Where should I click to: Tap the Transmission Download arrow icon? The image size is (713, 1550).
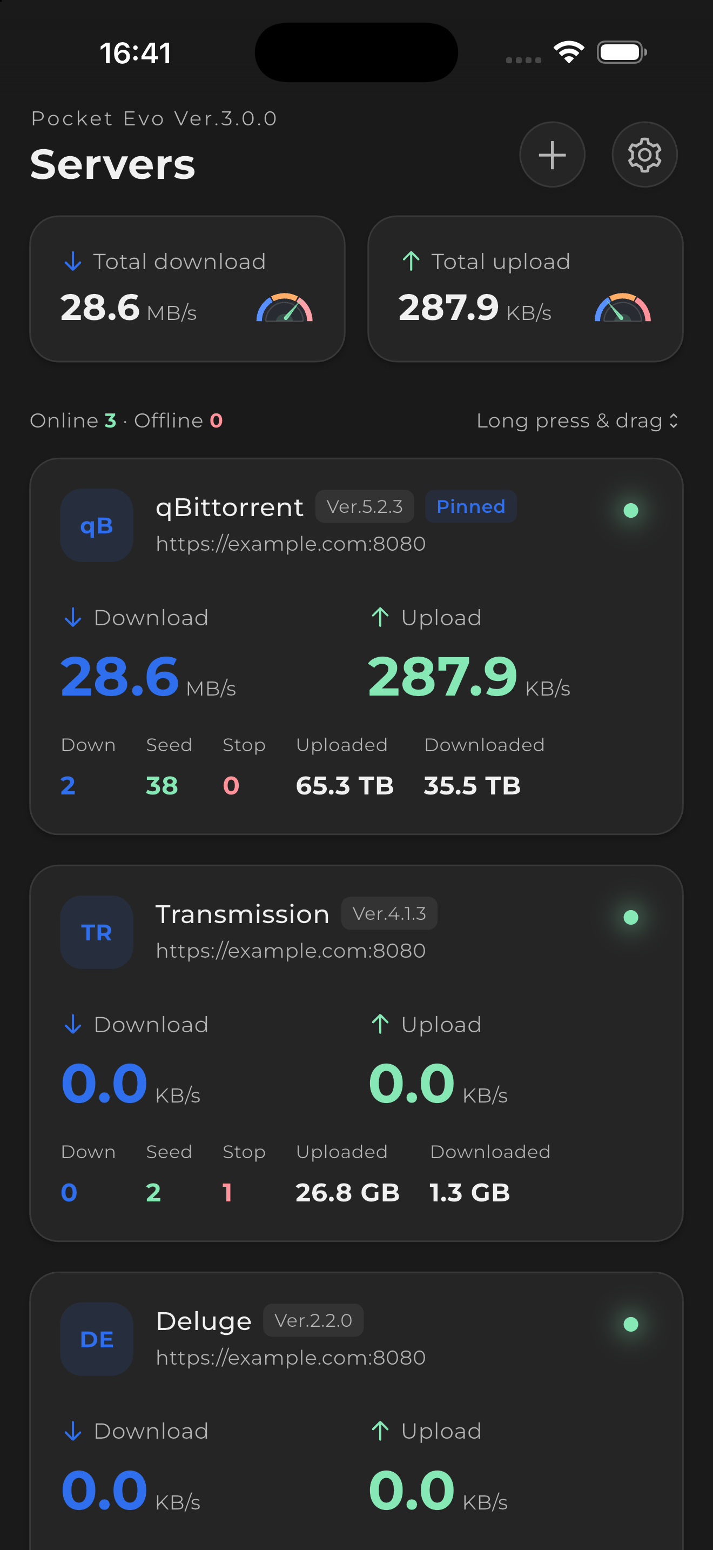click(73, 1024)
